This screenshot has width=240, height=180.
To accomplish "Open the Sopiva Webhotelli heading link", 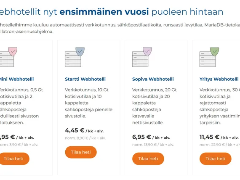I will pyautogui.click(x=153, y=79).
